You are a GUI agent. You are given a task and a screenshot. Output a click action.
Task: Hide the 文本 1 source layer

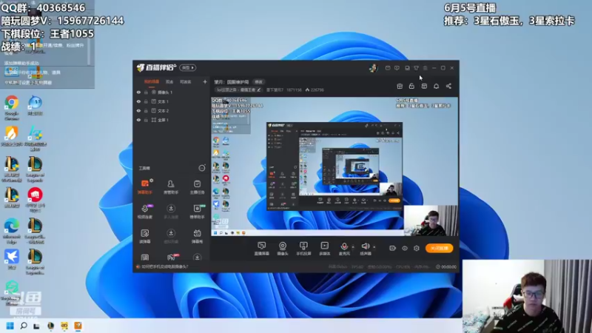[138, 101]
